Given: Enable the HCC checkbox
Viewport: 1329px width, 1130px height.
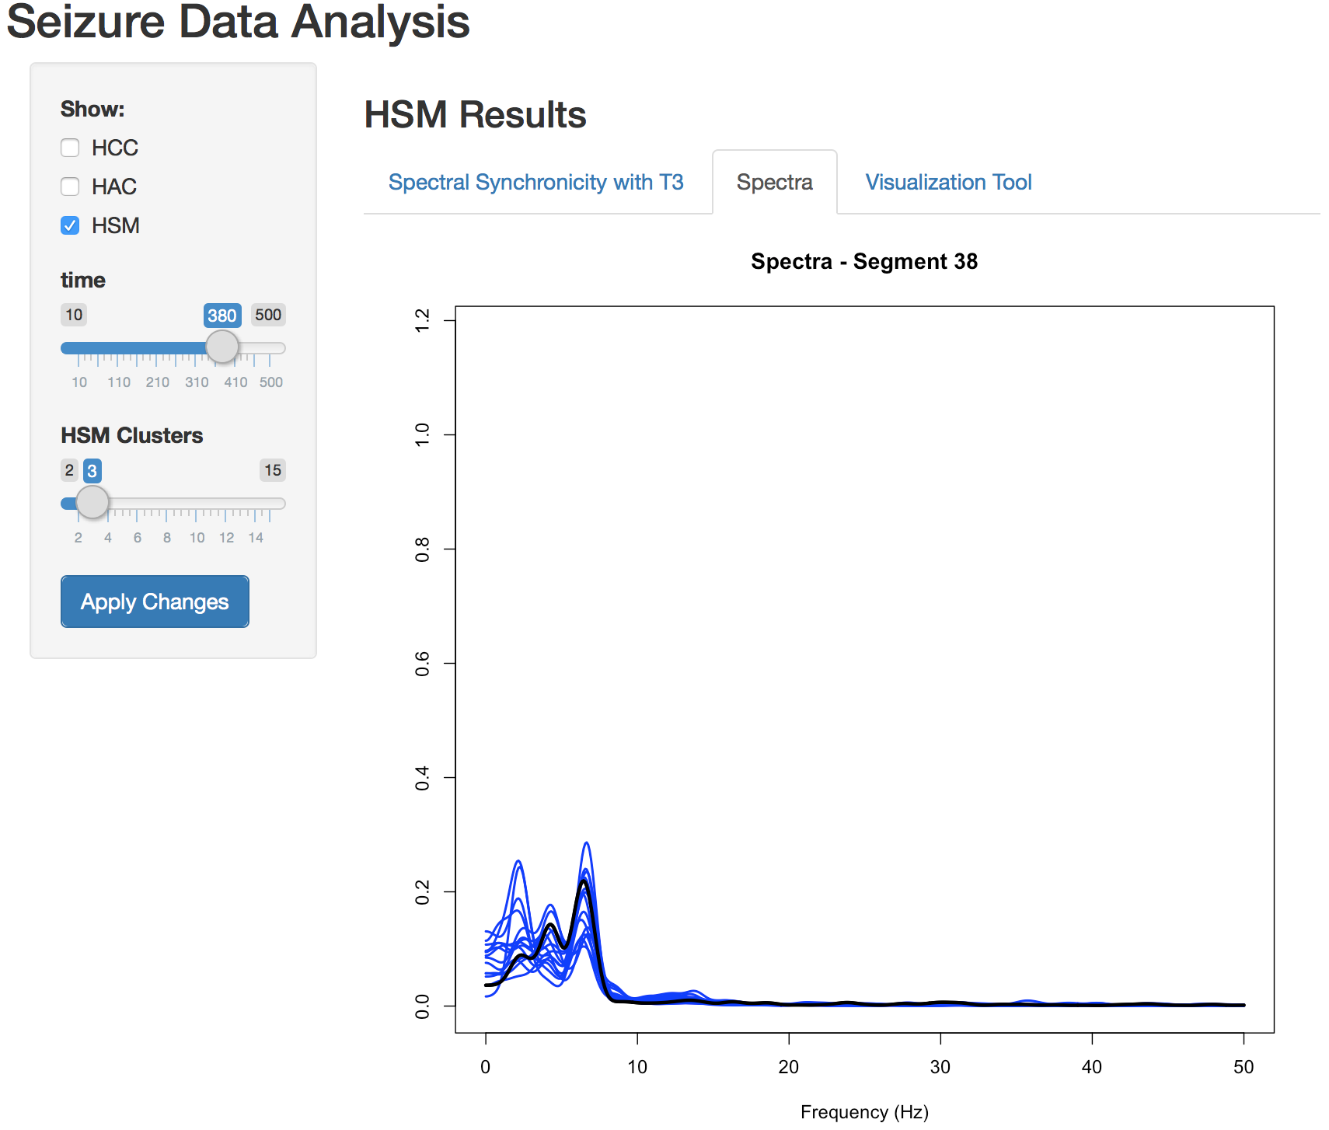Looking at the screenshot, I should coord(71,148).
